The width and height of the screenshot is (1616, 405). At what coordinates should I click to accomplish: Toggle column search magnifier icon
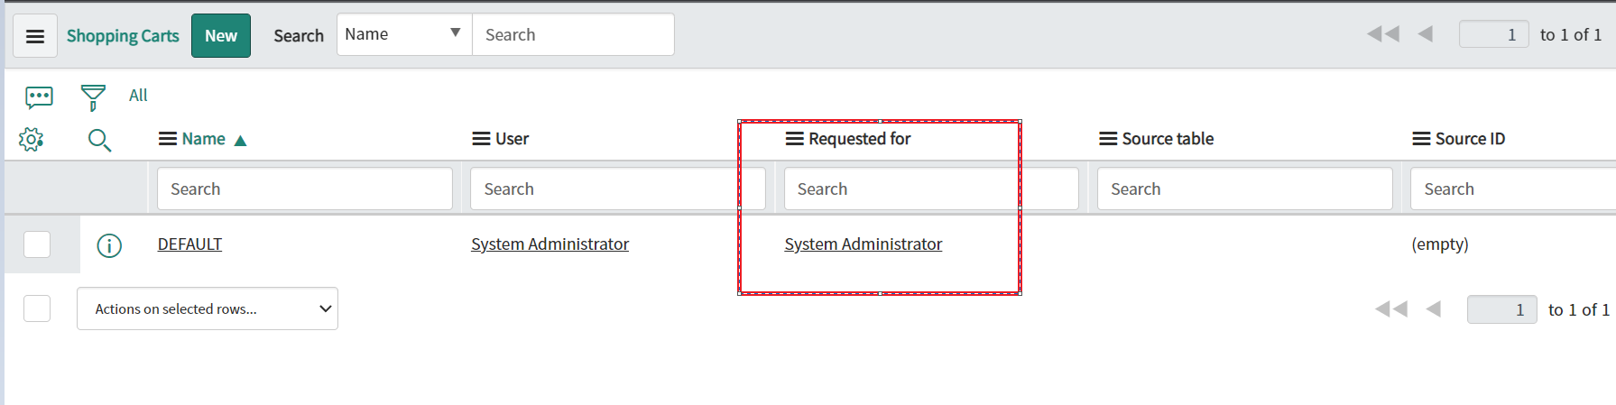pyautogui.click(x=99, y=140)
